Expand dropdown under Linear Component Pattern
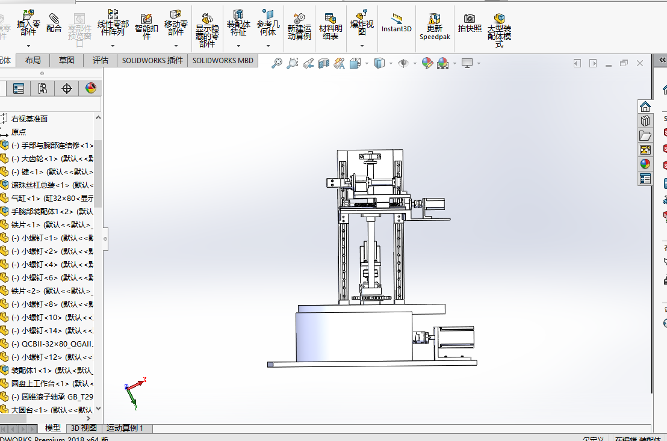 (x=113, y=46)
